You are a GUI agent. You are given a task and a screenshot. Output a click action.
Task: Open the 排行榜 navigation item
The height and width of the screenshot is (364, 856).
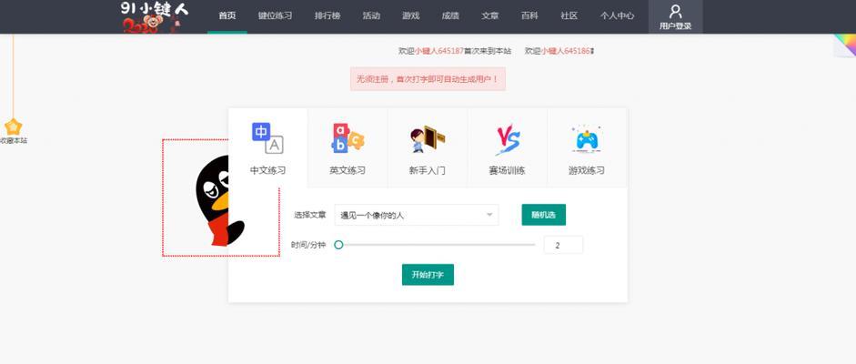[x=327, y=15]
